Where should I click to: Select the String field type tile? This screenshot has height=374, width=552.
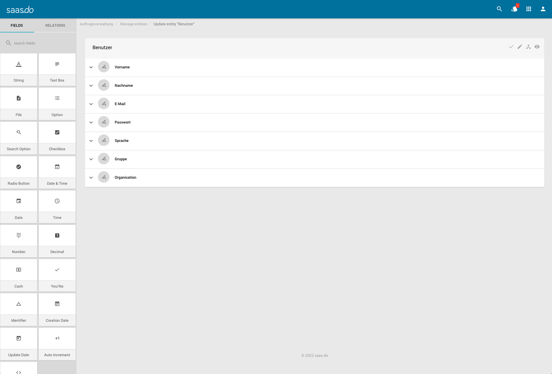pyautogui.click(x=19, y=70)
